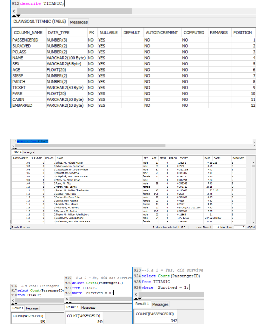The image size is (257, 336).
Task: Click the 1-18/891 row count in status bar
Action: [x=250, y=227]
